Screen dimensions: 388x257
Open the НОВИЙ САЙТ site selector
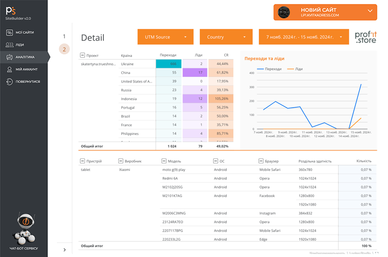326,12
